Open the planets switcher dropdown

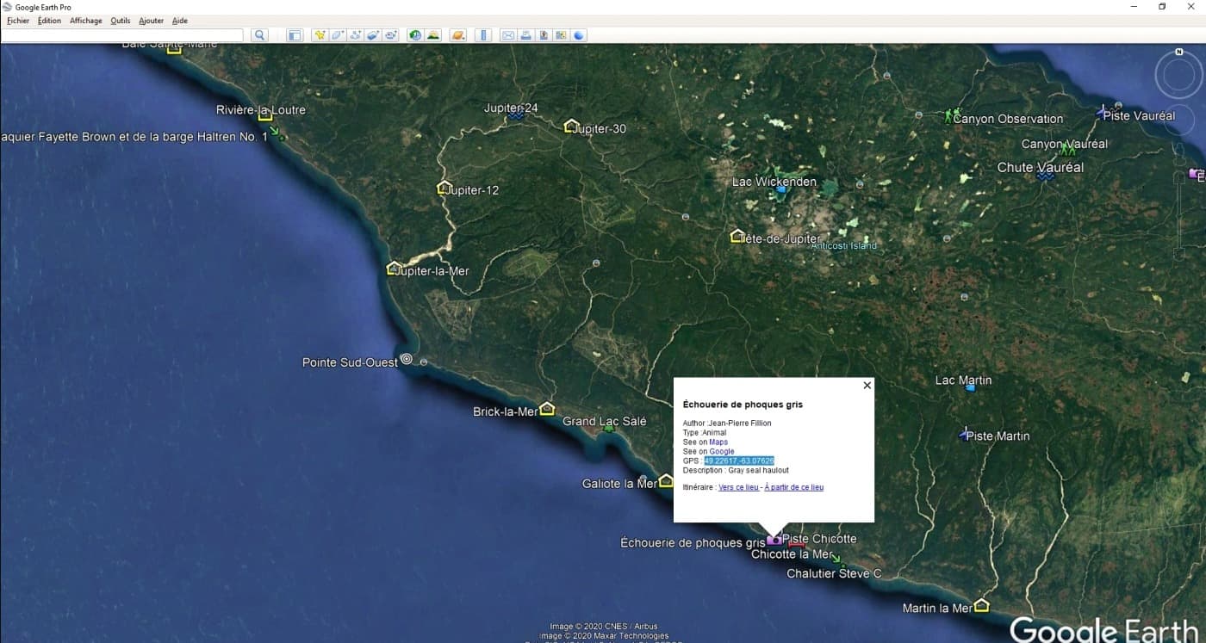coord(458,35)
